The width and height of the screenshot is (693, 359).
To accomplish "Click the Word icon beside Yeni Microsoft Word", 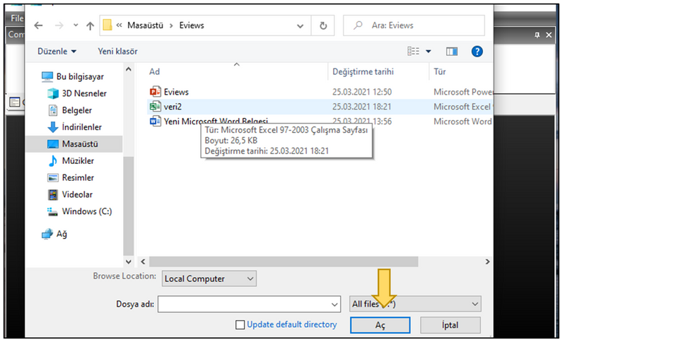I will coord(155,121).
